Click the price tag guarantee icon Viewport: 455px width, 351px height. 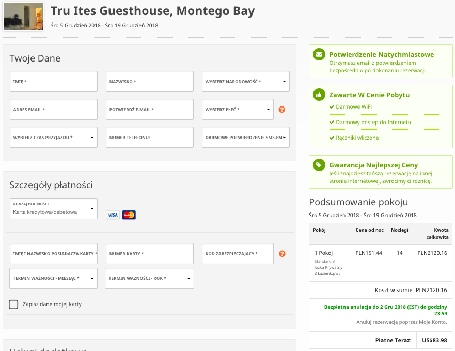319,165
